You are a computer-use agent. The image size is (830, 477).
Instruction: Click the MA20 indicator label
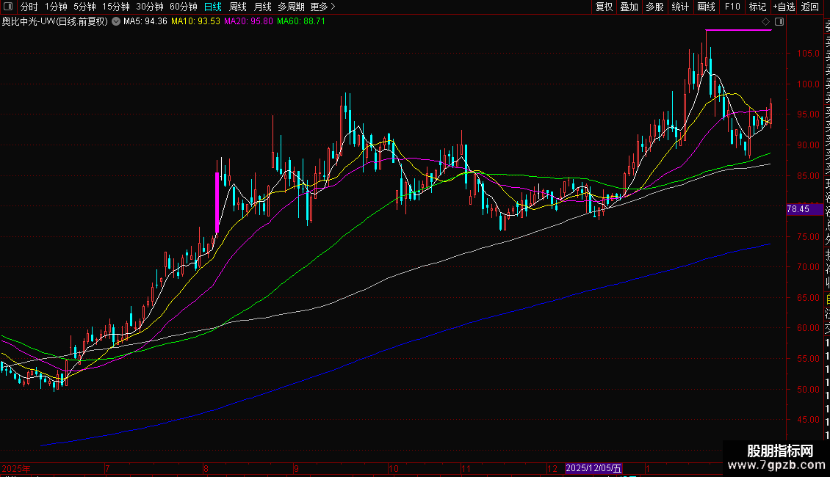(x=248, y=22)
